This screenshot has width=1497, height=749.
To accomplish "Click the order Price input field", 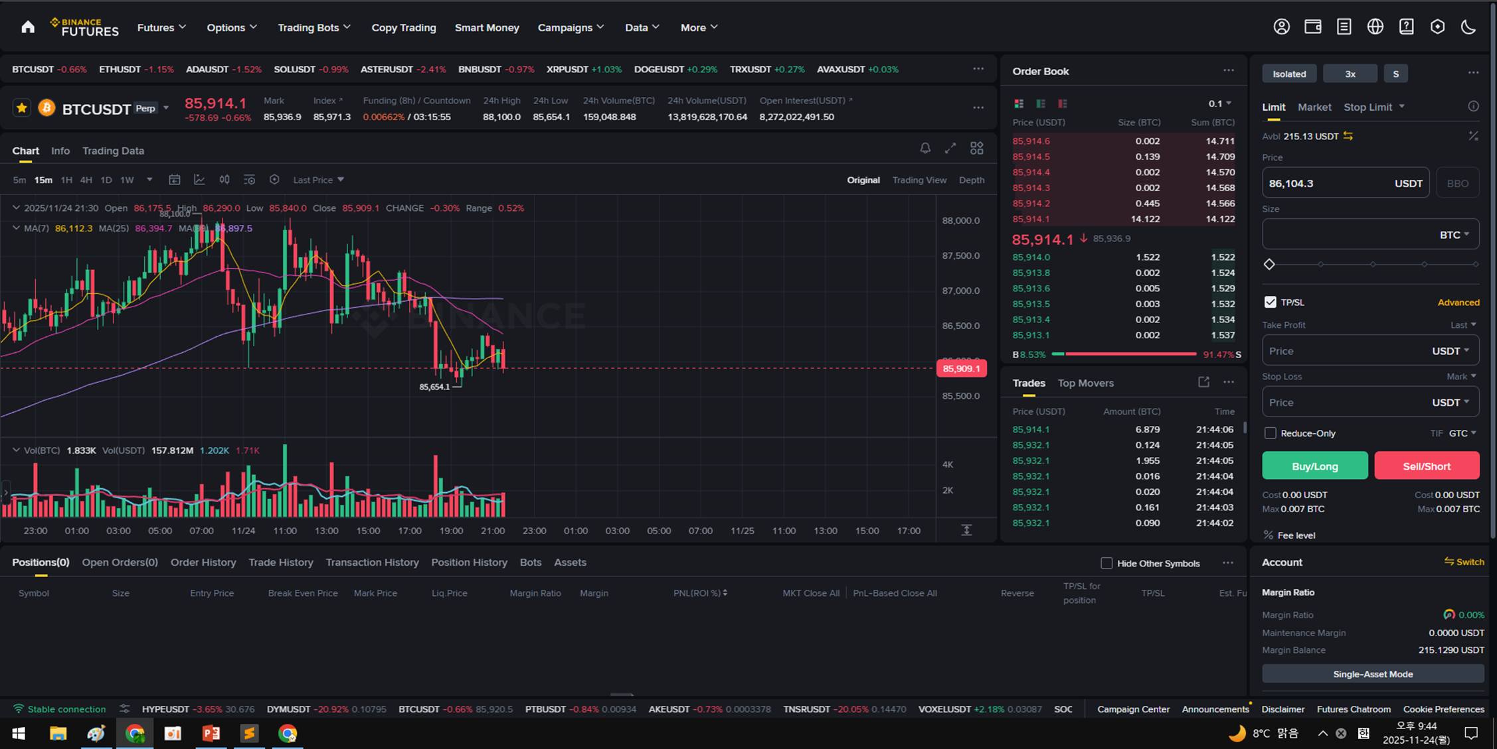I will [1328, 183].
